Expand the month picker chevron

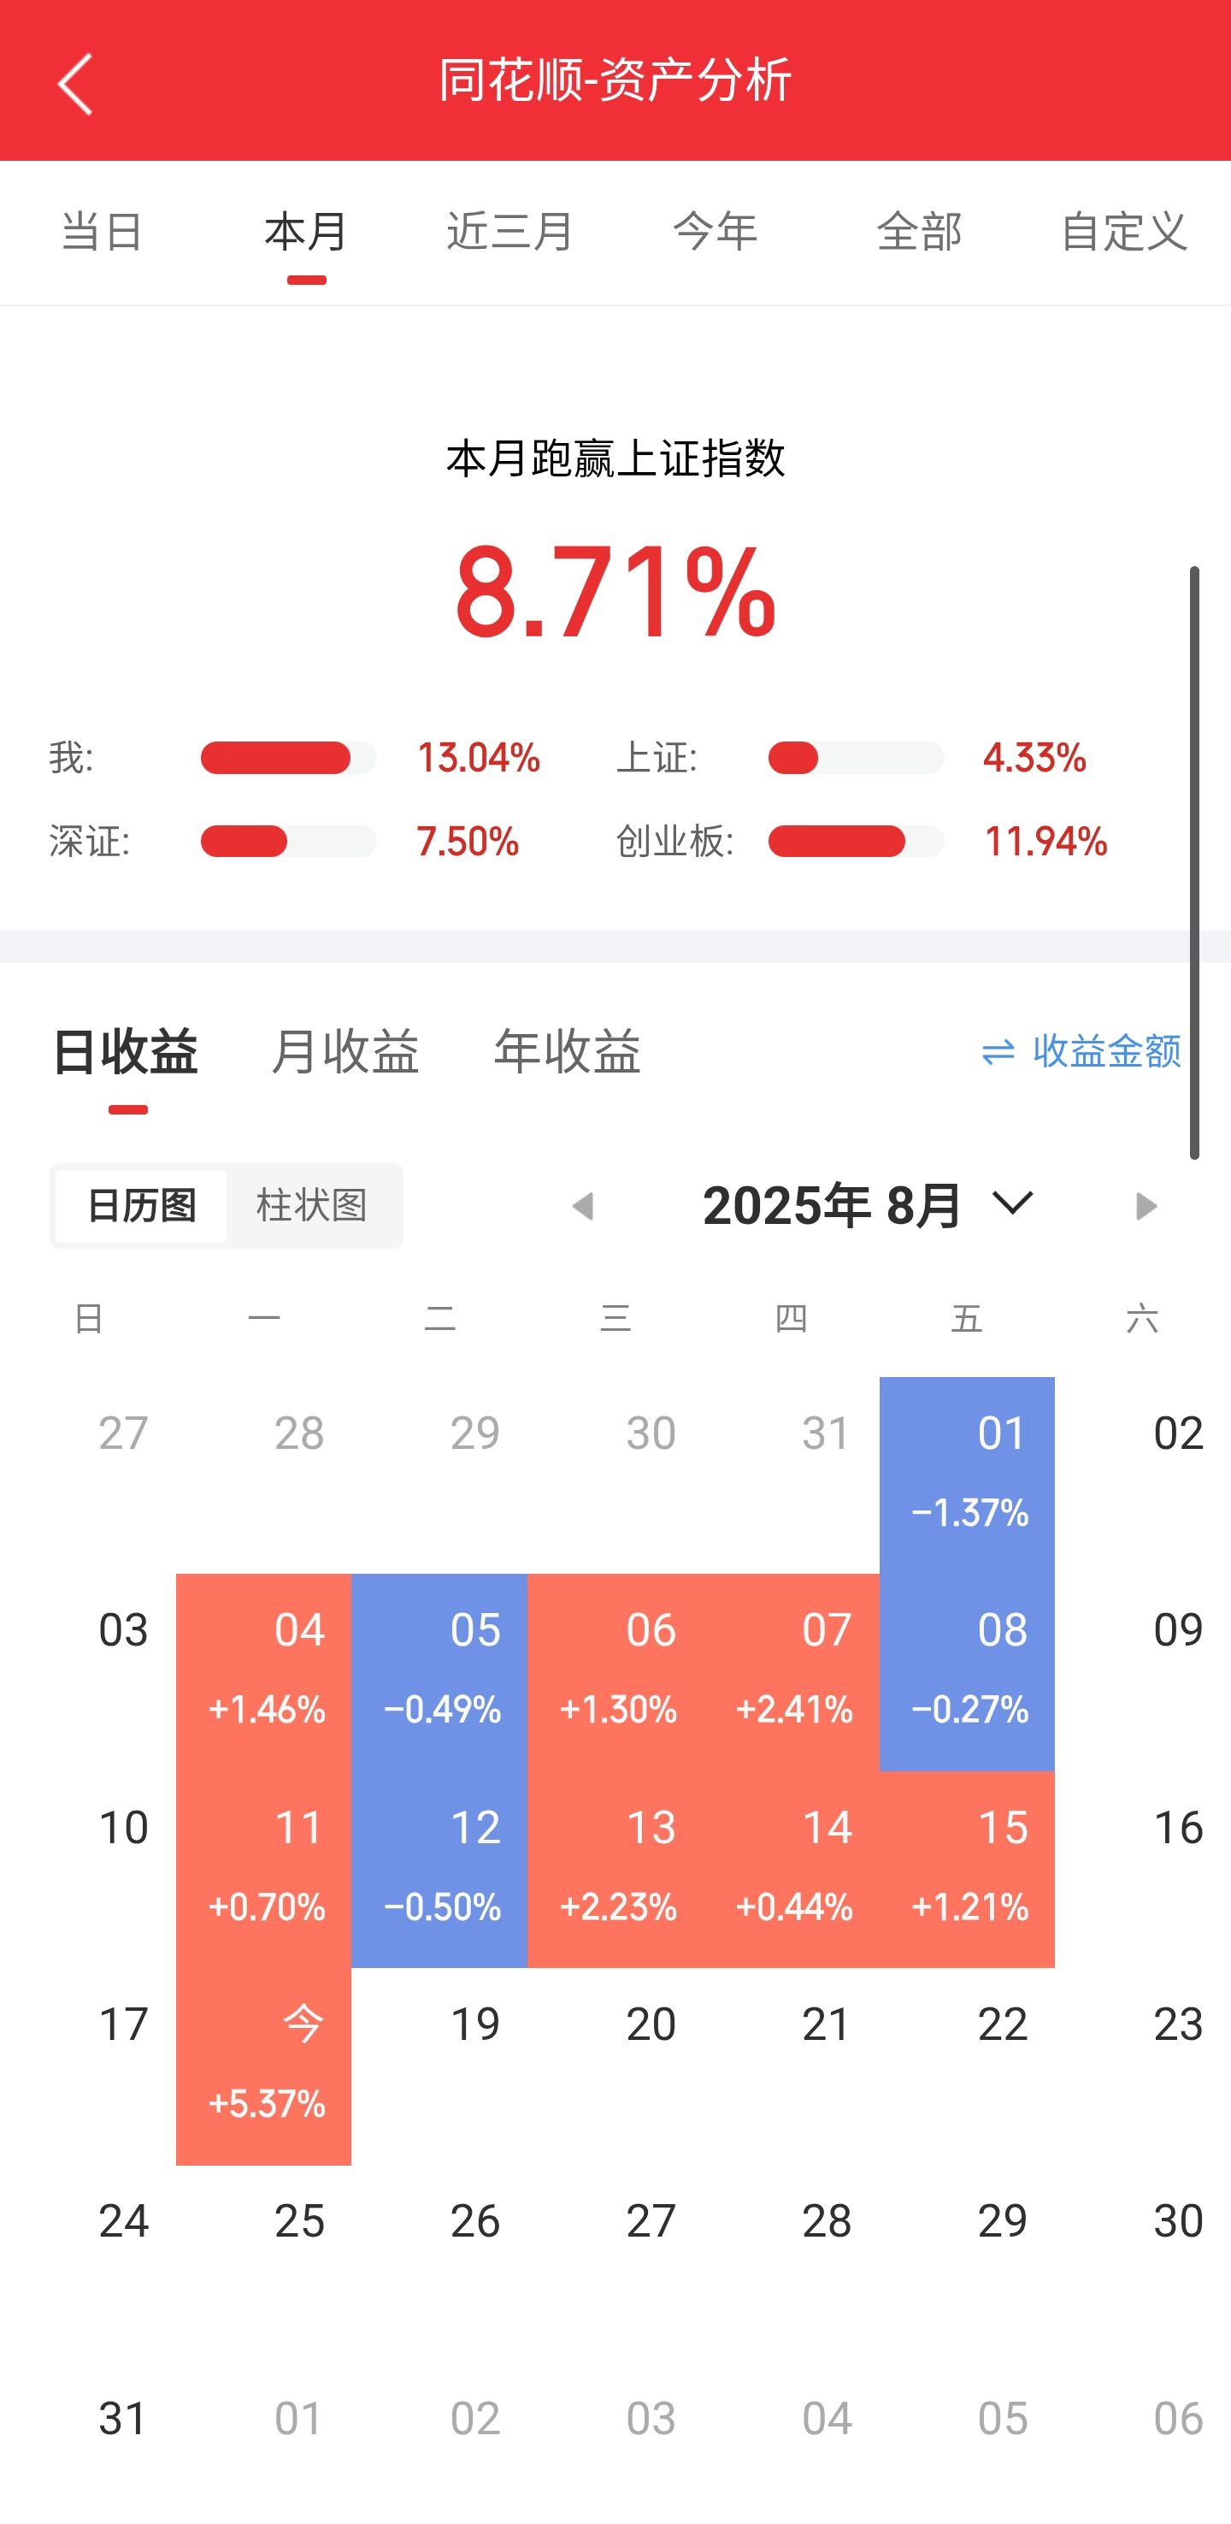coord(1013,1203)
